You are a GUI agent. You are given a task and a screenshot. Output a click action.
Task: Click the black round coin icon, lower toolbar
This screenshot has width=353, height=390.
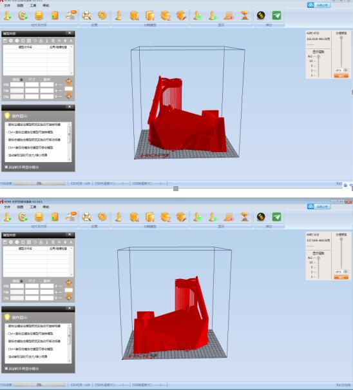click(261, 217)
